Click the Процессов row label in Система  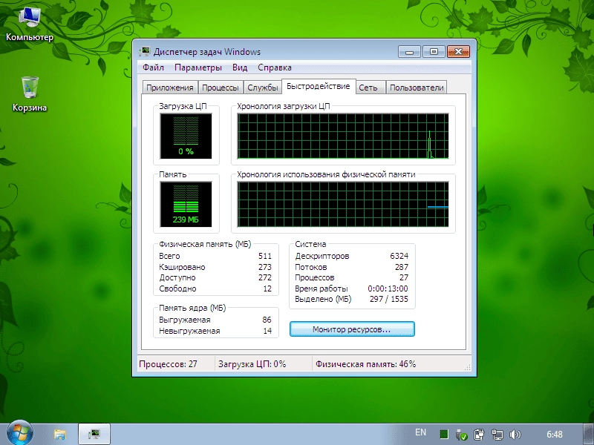315,277
